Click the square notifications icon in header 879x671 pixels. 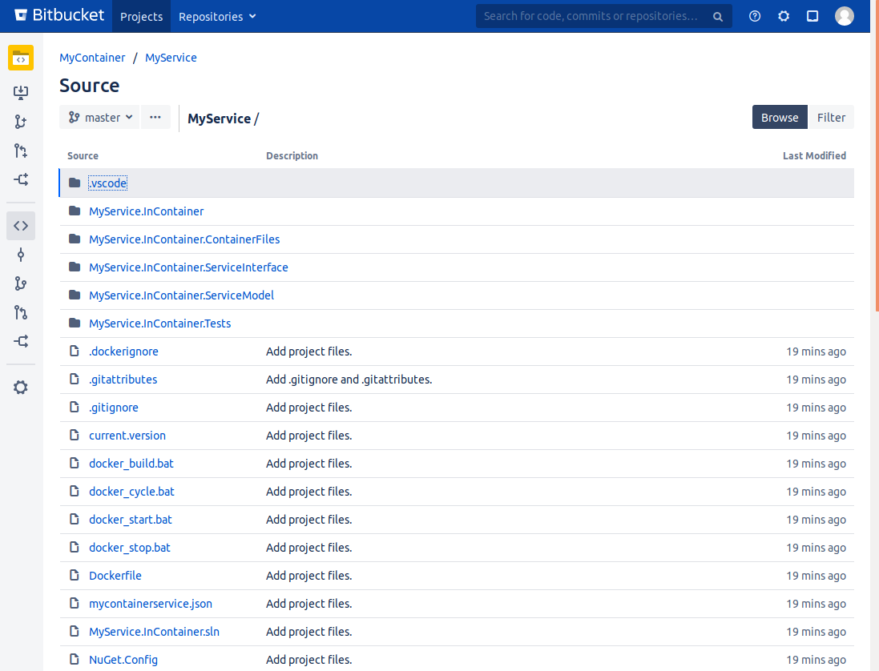click(x=812, y=16)
